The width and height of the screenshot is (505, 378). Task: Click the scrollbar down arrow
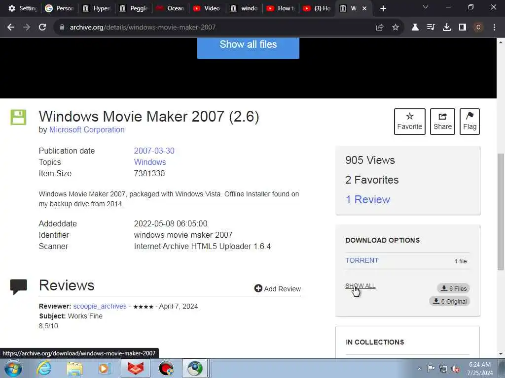click(501, 354)
